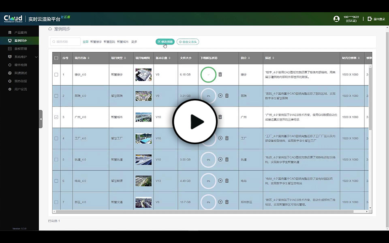389x243 pixels.
Task: Sort by 项目名称 column arrows
Action: 89,58
